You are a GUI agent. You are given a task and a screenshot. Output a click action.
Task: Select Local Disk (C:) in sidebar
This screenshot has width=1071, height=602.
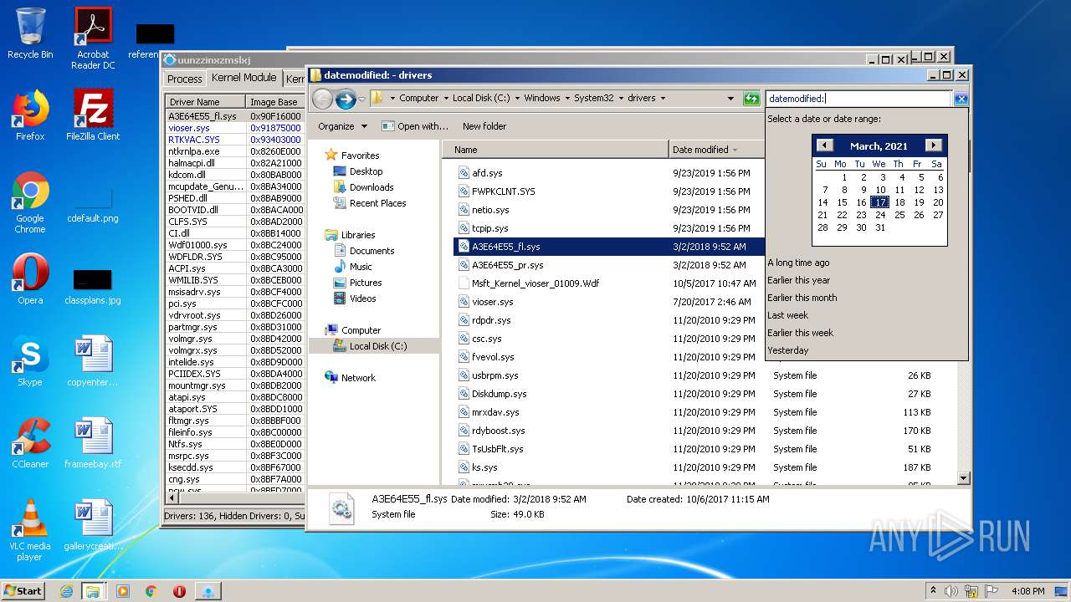pos(378,346)
